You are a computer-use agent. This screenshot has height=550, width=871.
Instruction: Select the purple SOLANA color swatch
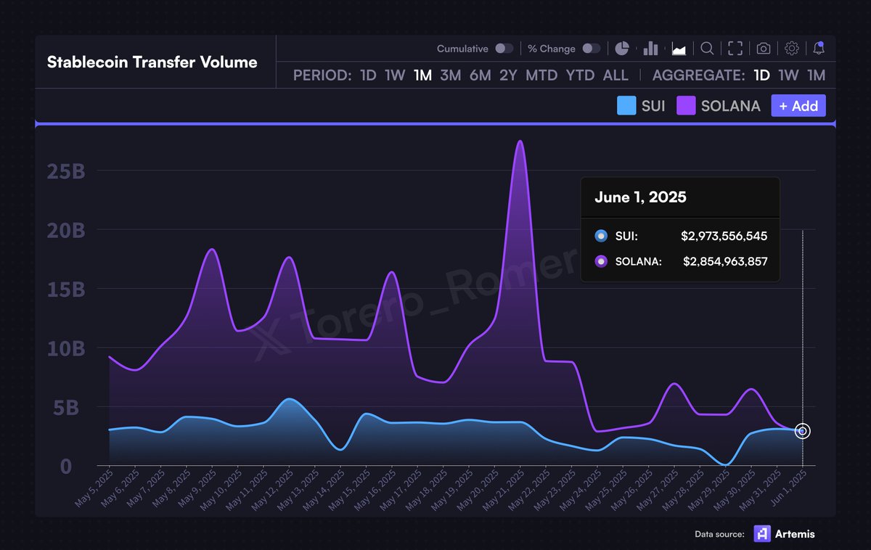(685, 105)
